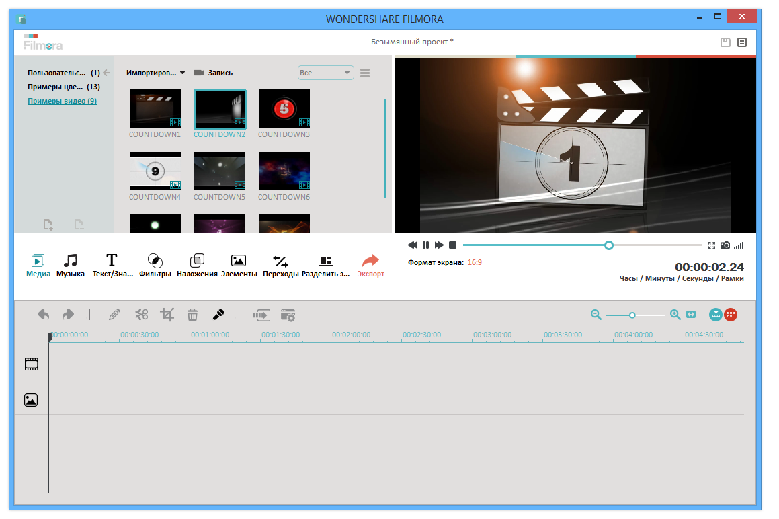This screenshot has height=519, width=779.
Task: Adjust the timeline zoom slider
Action: pyautogui.click(x=632, y=315)
